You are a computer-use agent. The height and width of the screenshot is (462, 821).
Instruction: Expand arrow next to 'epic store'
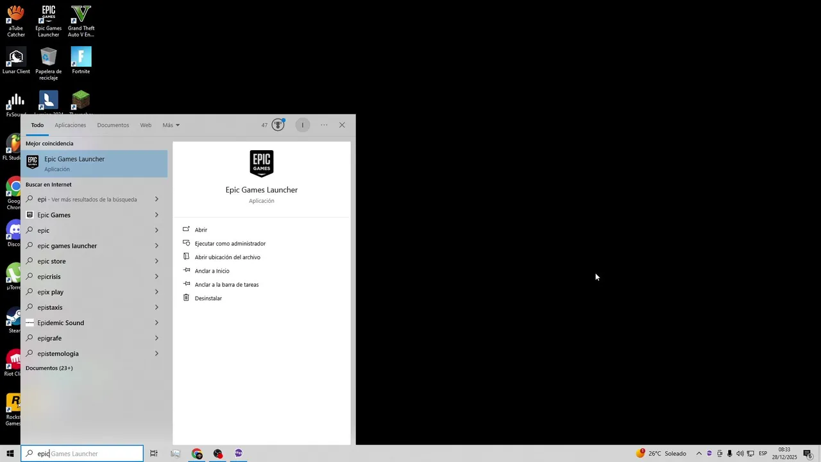point(157,261)
